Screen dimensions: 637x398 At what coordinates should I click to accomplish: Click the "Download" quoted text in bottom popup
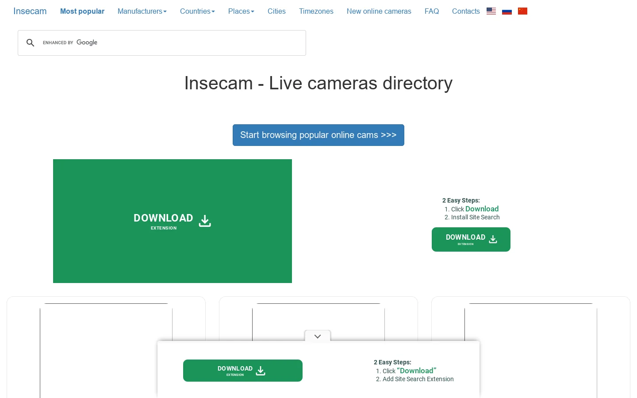tap(417, 371)
